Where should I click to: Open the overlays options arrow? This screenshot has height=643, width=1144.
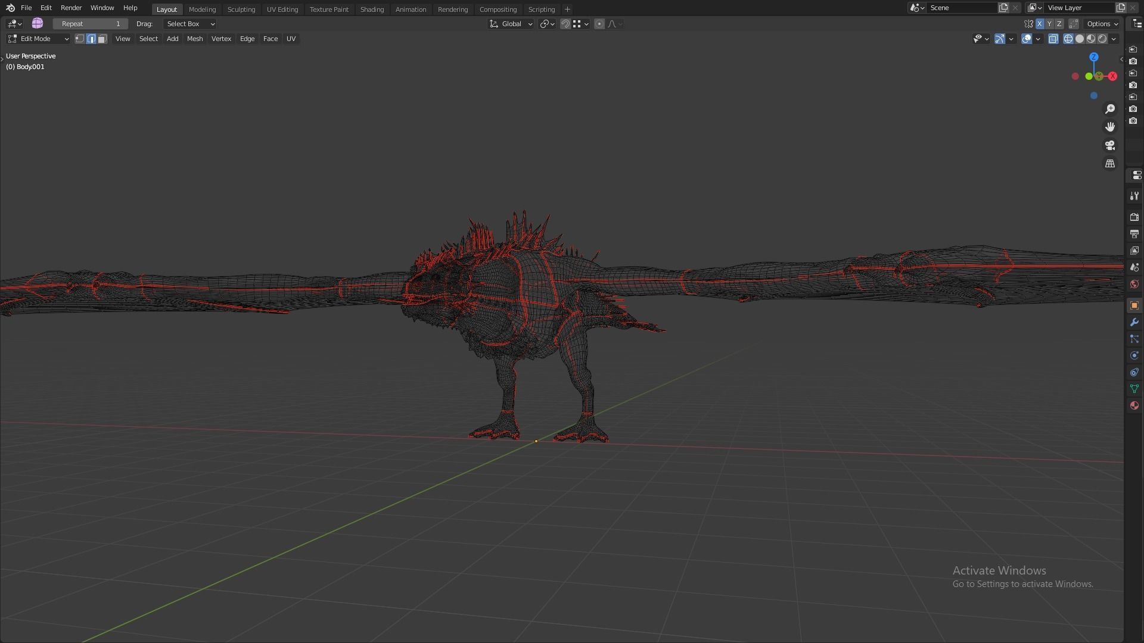click(x=1038, y=39)
